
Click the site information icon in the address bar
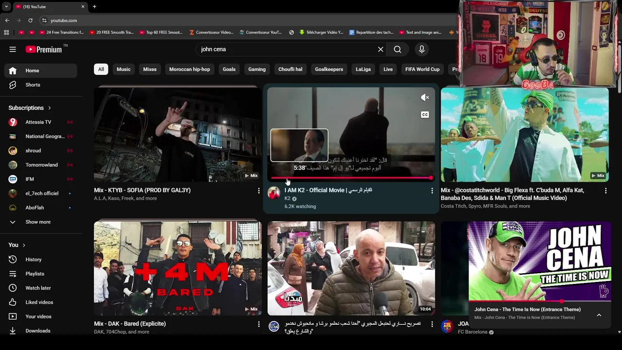[44, 20]
